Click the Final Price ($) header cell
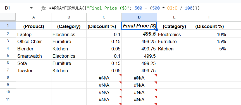241x105 pixels. click(139, 25)
